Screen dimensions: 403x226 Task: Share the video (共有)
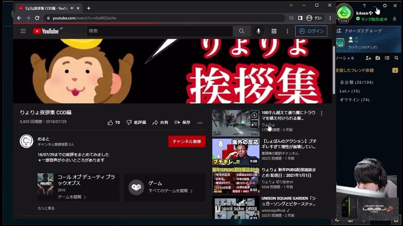pyautogui.click(x=160, y=122)
